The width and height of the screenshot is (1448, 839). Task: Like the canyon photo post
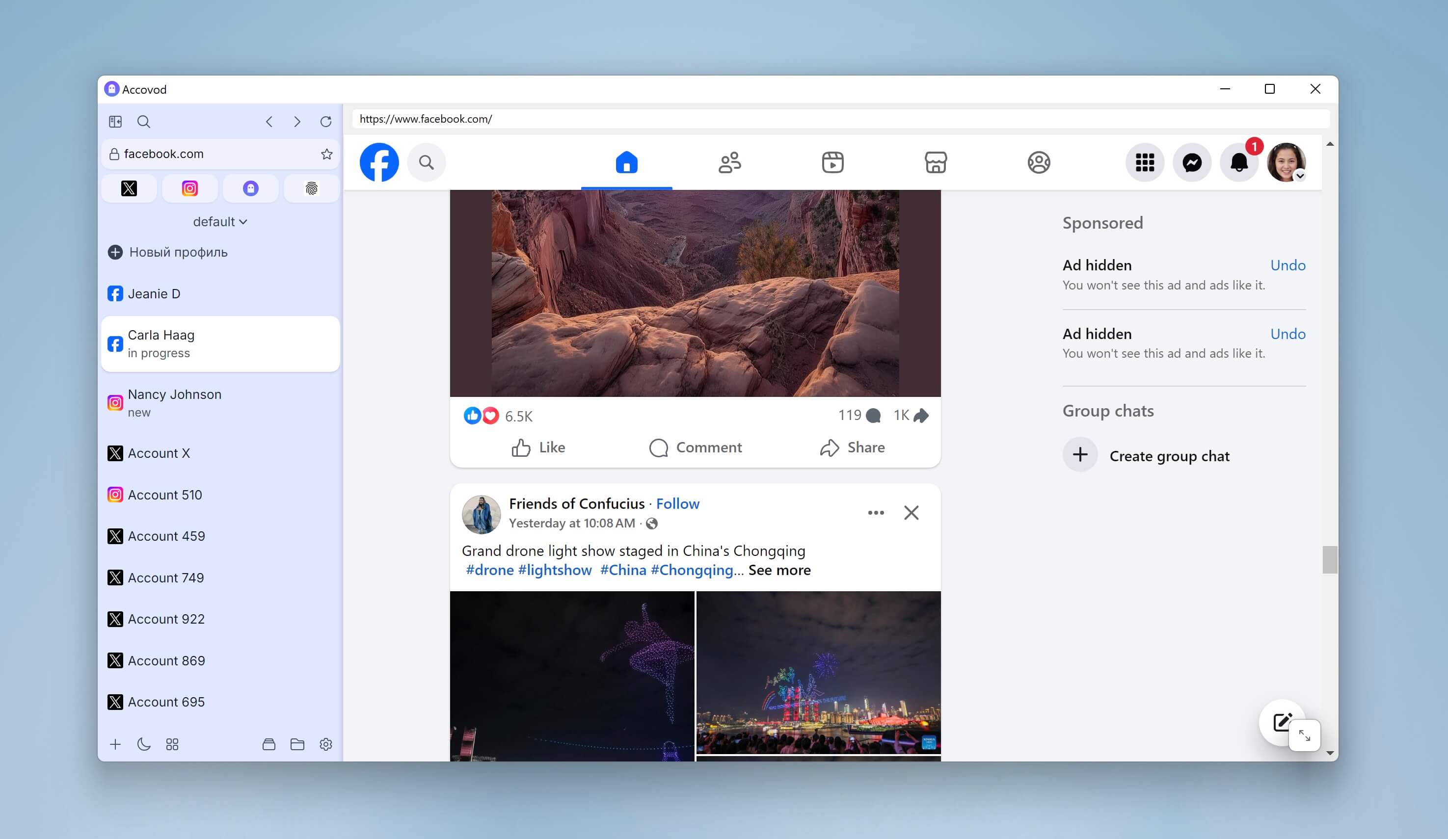(538, 447)
